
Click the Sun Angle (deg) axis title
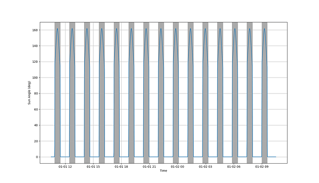pos(29,93)
